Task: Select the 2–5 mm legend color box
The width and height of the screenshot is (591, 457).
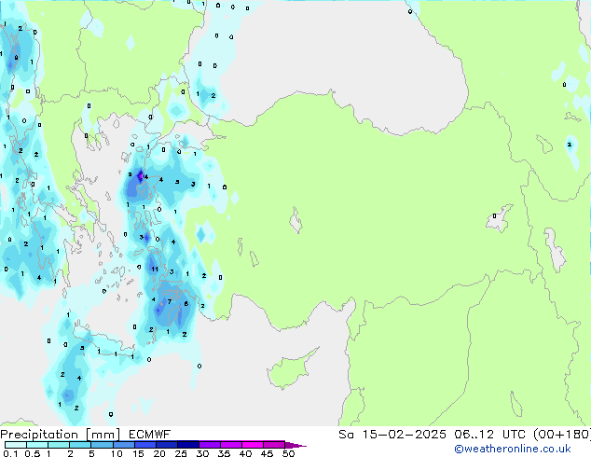Action: click(x=80, y=445)
